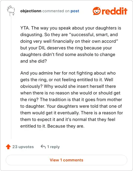Click the word "DIL" in the comment
Image resolution: width=133 pixels, height=171 pixels.
pos(42,48)
